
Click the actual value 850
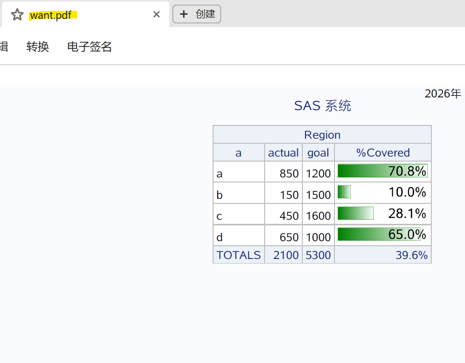[x=289, y=174]
